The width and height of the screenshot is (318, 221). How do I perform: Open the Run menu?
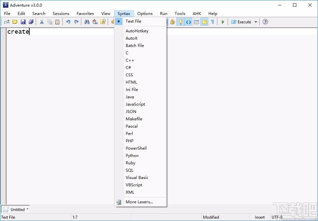[x=163, y=14]
